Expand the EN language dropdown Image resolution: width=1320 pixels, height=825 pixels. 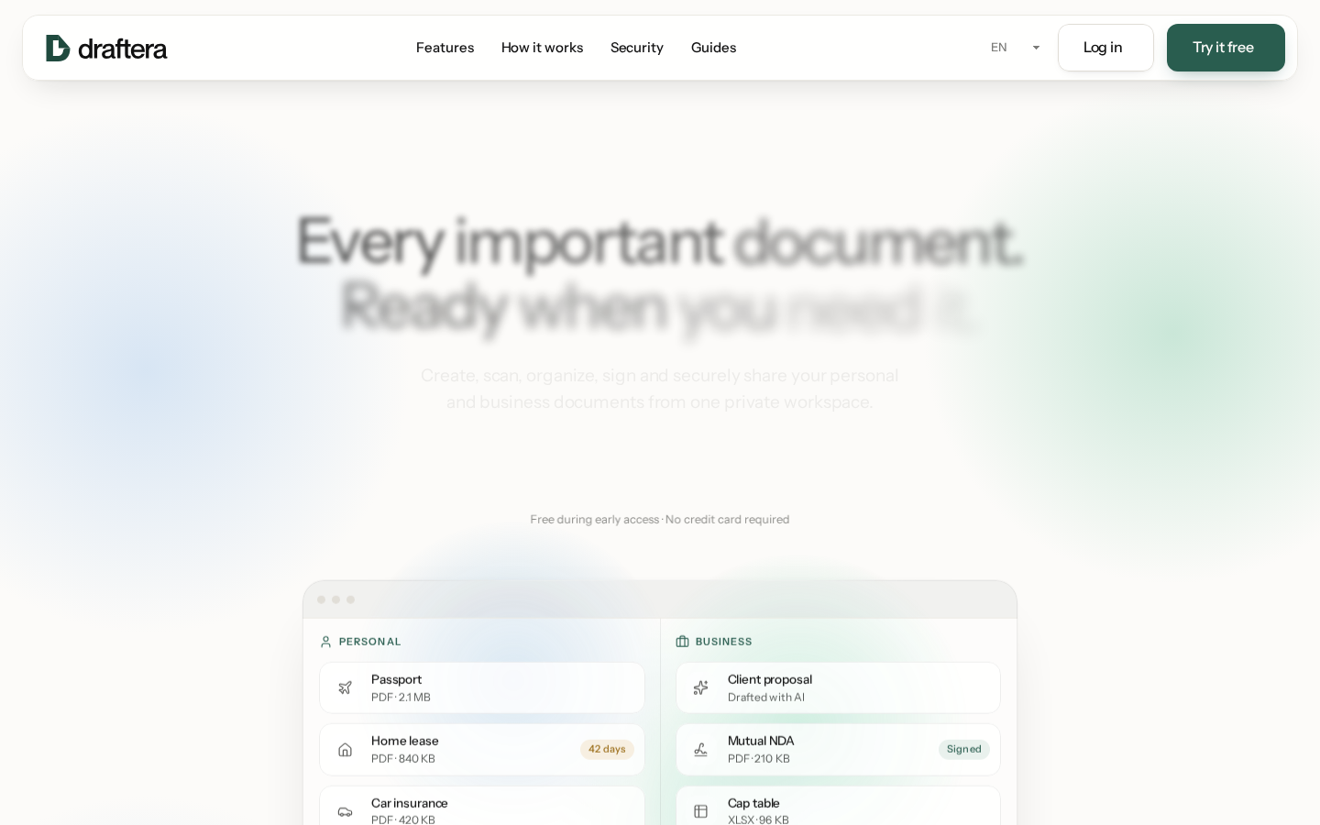click(x=1016, y=48)
